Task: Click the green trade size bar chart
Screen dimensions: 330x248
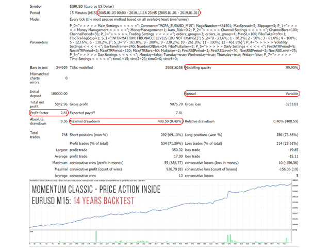Action: (x=160, y=237)
